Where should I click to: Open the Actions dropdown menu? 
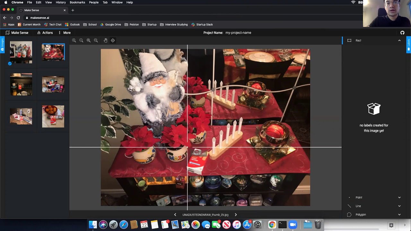point(45,33)
